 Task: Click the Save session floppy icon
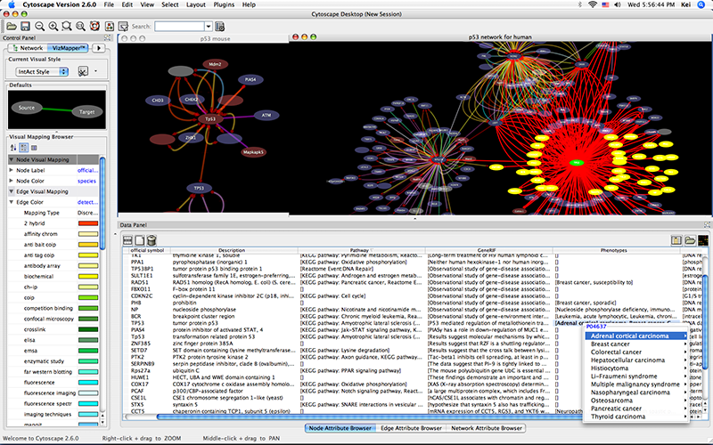(24, 27)
